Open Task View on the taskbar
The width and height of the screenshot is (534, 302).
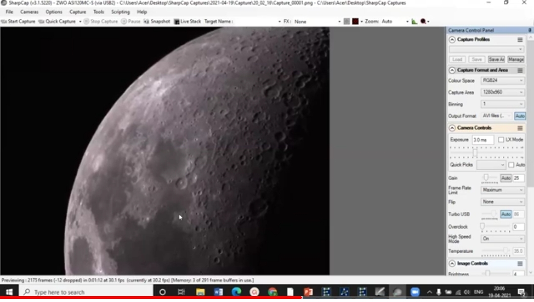181,292
